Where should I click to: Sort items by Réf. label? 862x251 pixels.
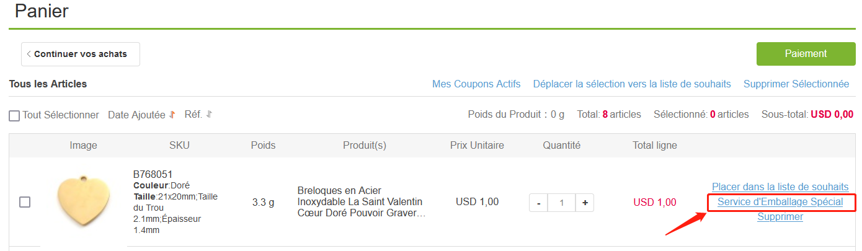(193, 115)
